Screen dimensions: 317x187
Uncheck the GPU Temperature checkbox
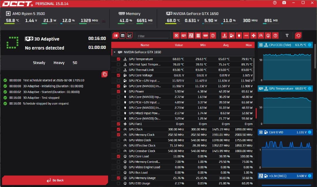click(119, 59)
